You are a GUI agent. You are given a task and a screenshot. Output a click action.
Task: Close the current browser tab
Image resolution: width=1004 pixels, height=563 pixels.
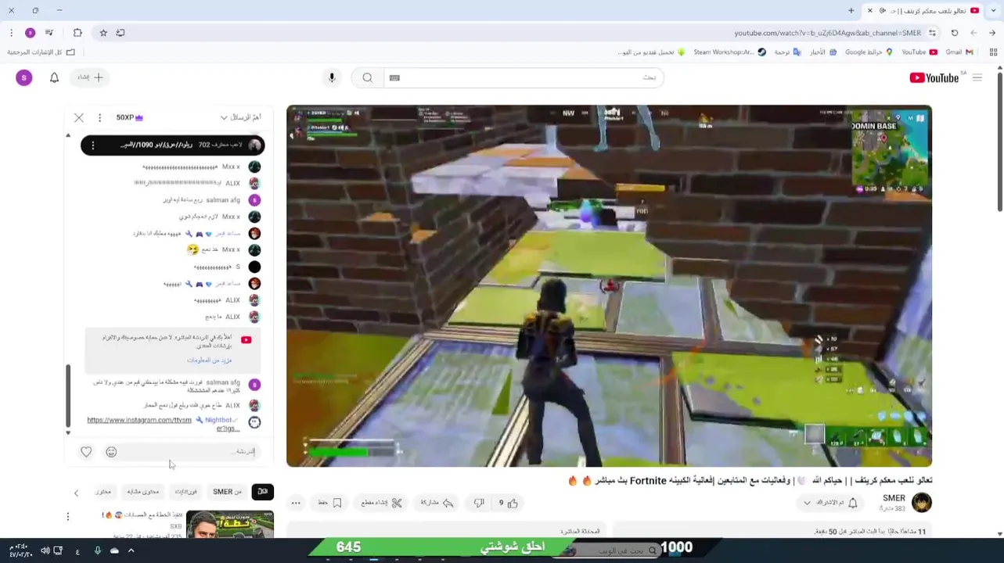869,10
